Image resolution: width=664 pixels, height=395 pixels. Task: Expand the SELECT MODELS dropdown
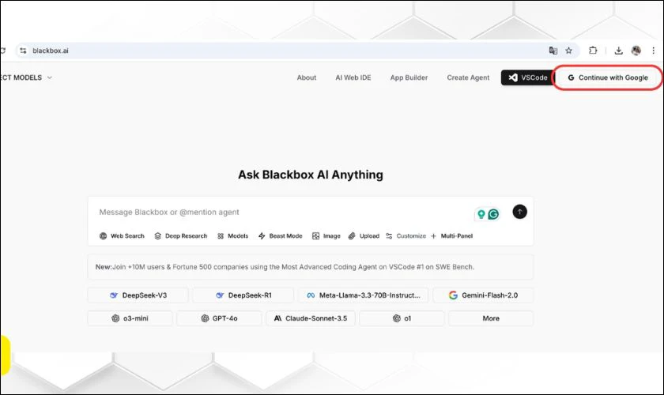(26, 77)
